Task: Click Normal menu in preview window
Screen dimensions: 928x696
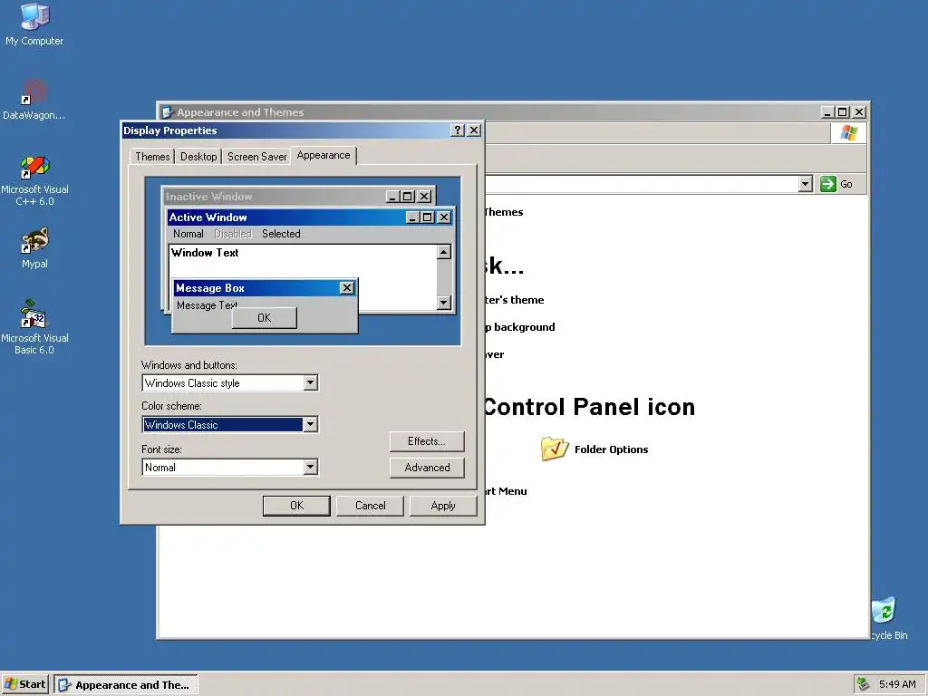Action: (188, 234)
